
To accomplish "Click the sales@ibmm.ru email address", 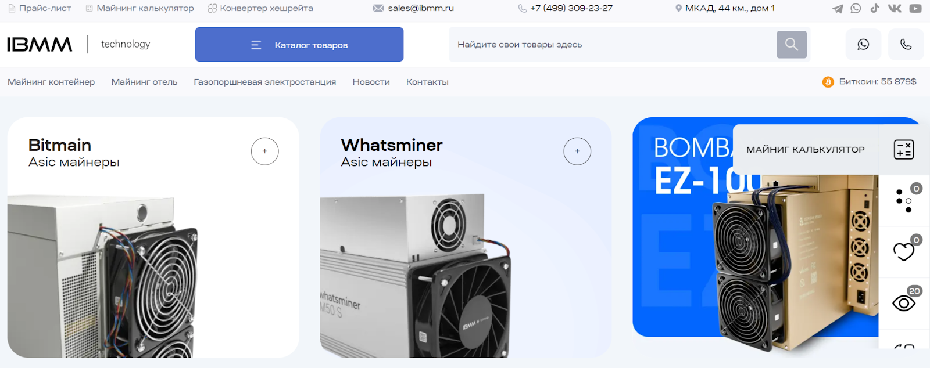I will [x=421, y=8].
